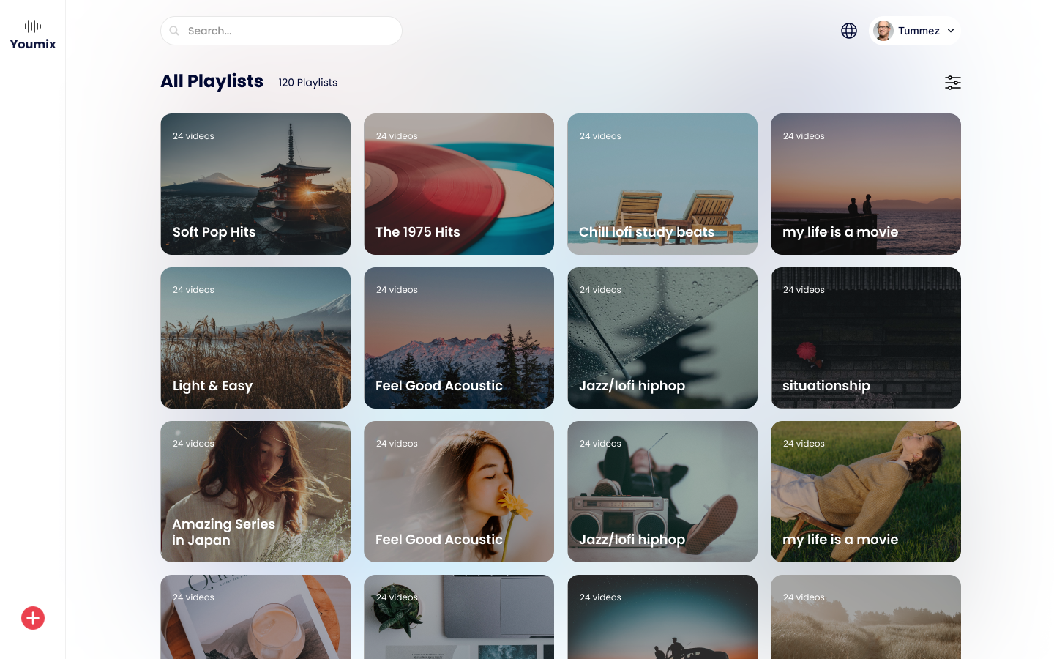Open the filter settings sliders icon
Image resolution: width=1054 pixels, height=659 pixels.
952,83
